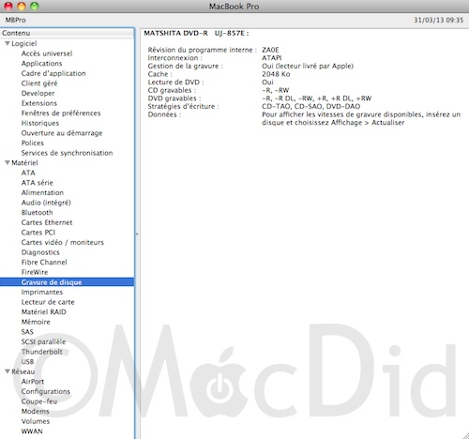
Task: Select Ouverture au démarrage
Action: (x=62, y=133)
